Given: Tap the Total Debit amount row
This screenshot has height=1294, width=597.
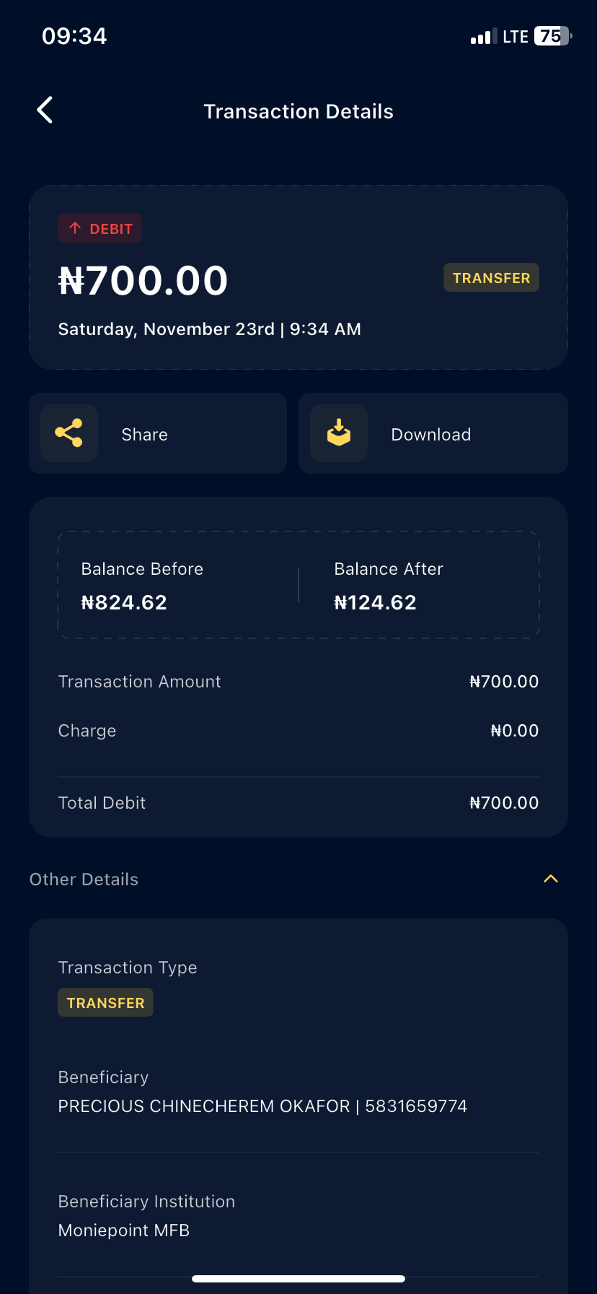Looking at the screenshot, I should 298,803.
